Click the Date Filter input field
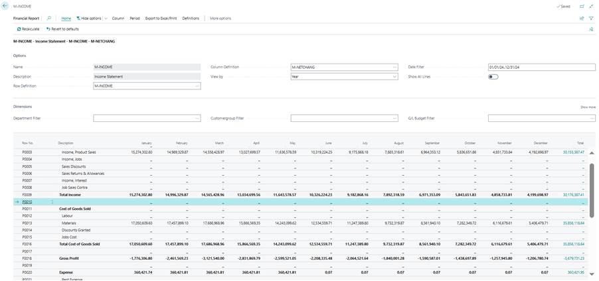This screenshot has width=599, height=281. coord(541,67)
